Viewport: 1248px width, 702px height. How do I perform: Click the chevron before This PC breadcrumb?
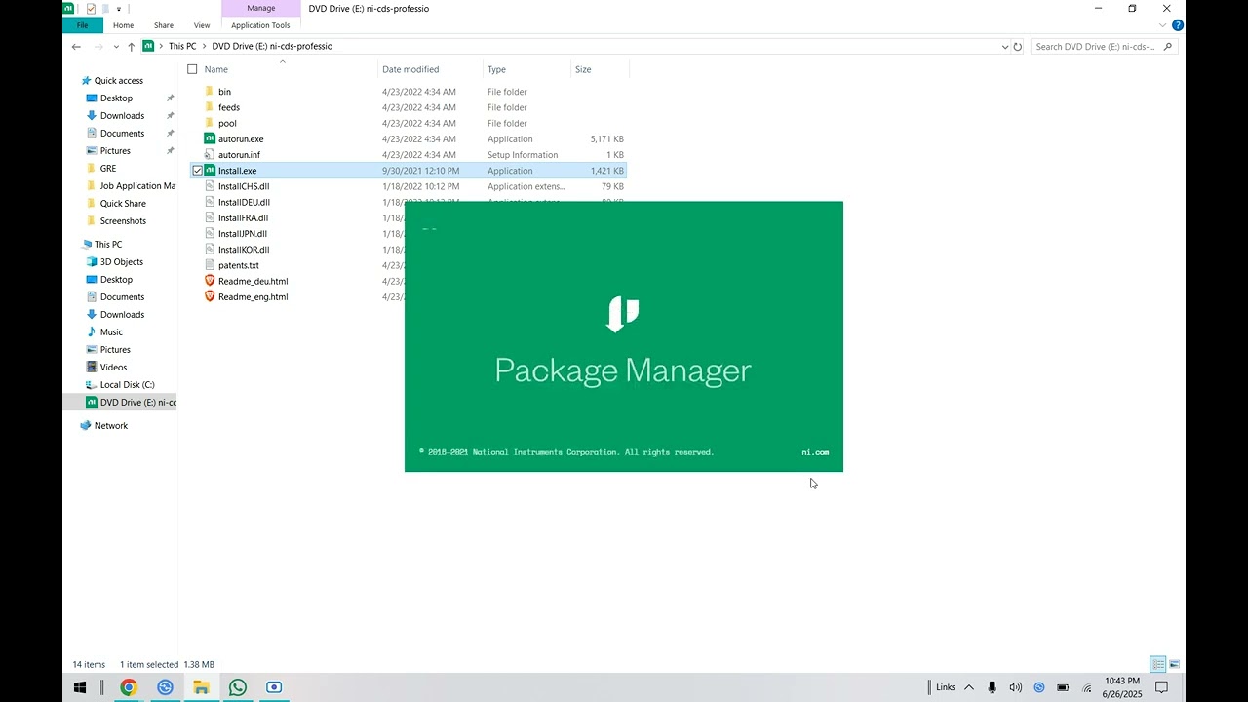(x=161, y=46)
